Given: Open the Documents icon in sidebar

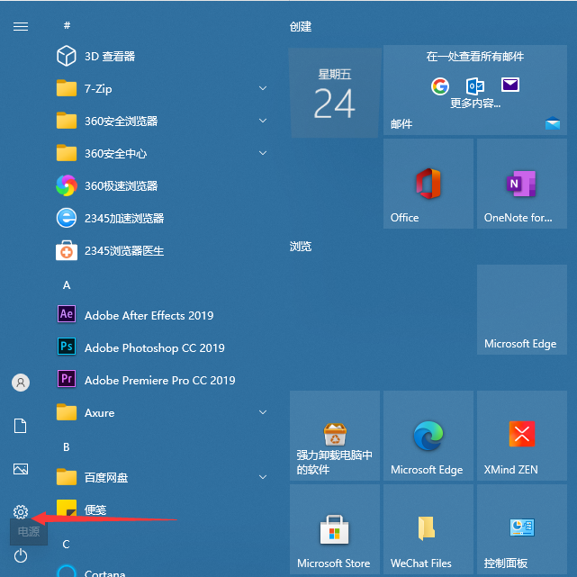Looking at the screenshot, I should click(x=21, y=426).
